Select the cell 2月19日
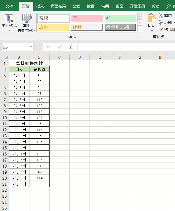The height and width of the screenshot is (211, 175). (x=19, y=184)
